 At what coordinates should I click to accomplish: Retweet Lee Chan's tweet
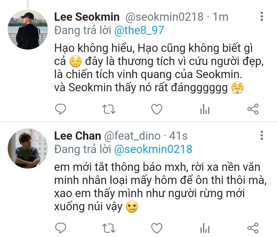109,228
